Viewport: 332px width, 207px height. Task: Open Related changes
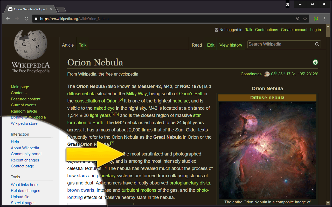[x=25, y=191]
